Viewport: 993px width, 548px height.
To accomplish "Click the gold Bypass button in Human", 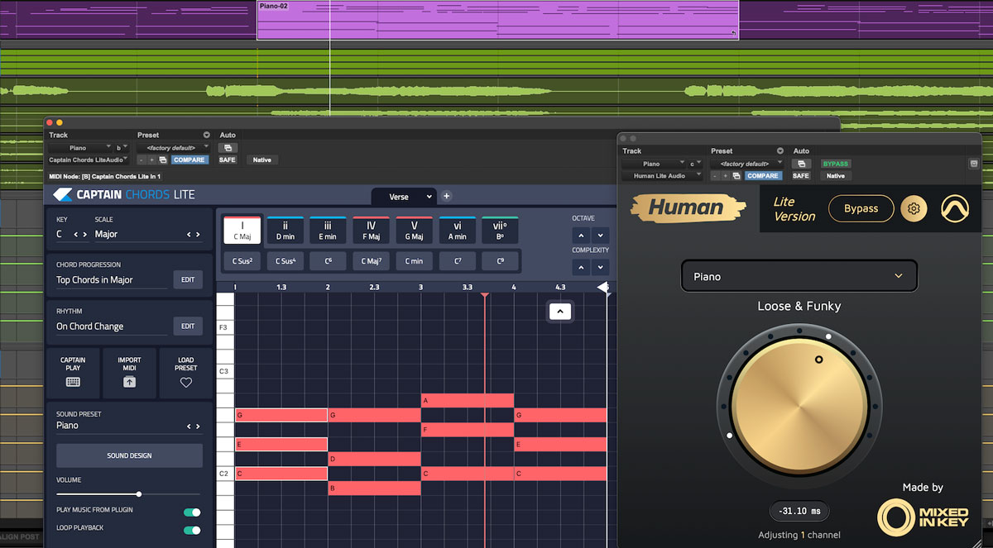I will (x=861, y=209).
